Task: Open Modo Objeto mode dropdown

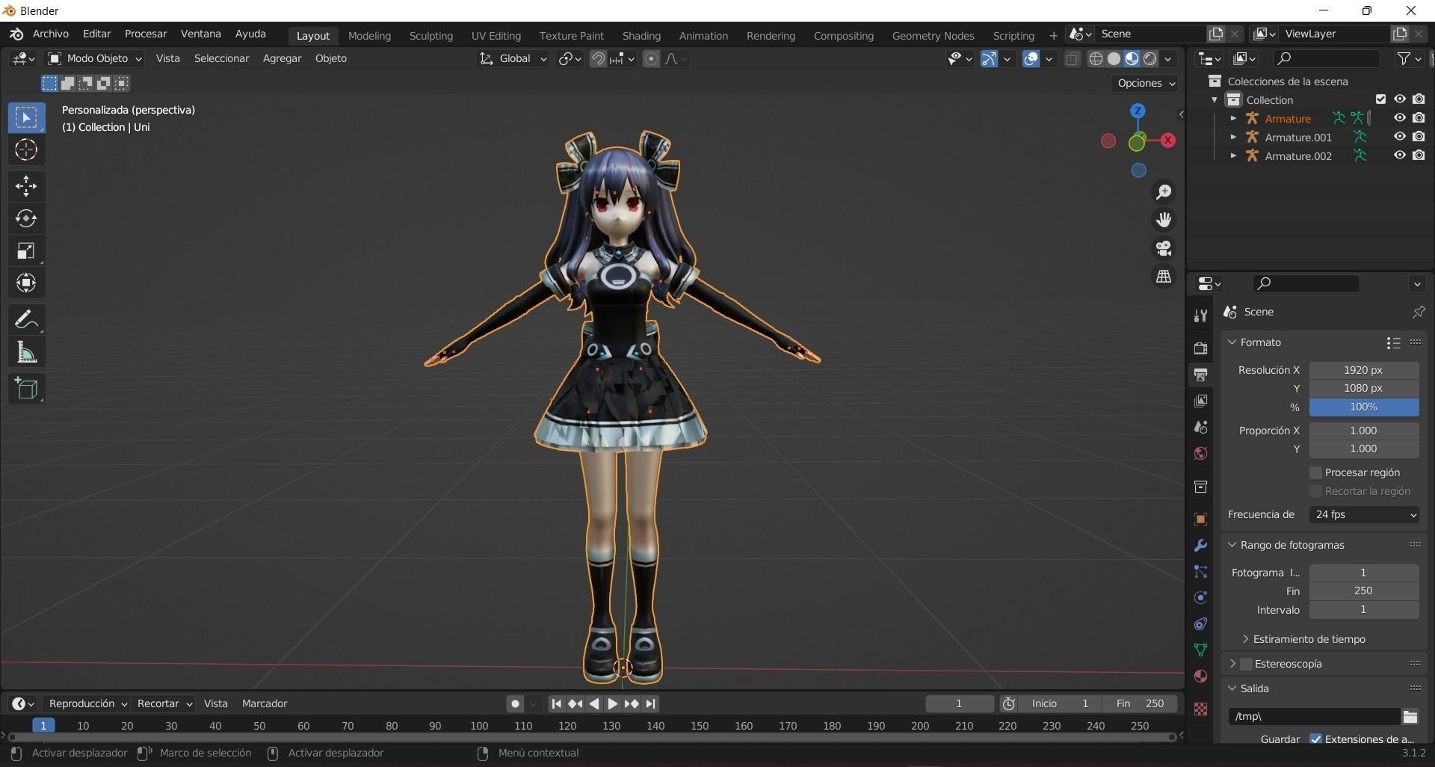Action: click(95, 58)
